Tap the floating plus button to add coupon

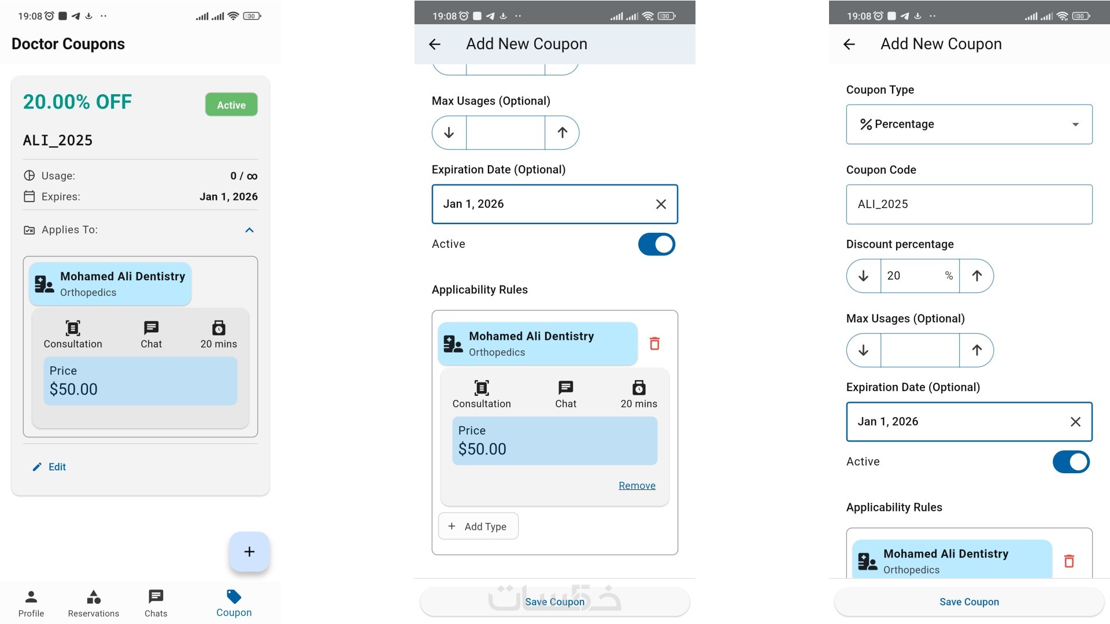tap(249, 552)
